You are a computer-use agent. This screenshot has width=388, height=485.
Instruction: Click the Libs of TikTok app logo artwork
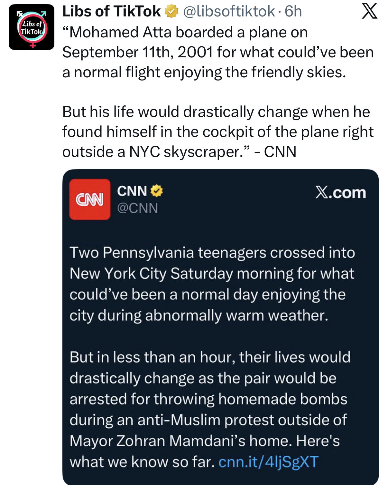(x=31, y=27)
